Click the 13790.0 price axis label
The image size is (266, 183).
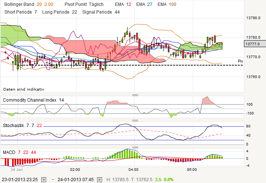[x=253, y=18]
